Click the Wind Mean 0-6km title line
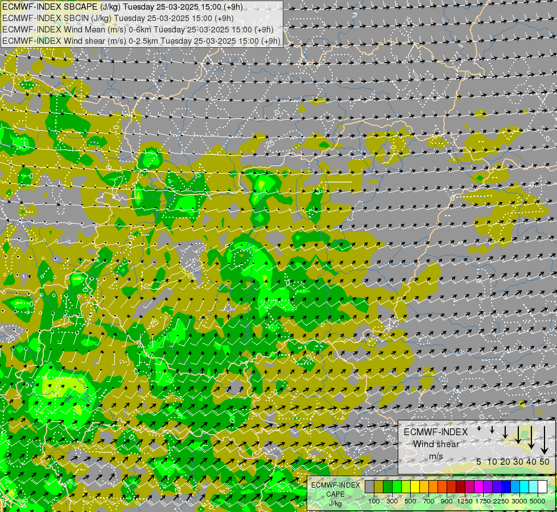 pyautogui.click(x=138, y=30)
